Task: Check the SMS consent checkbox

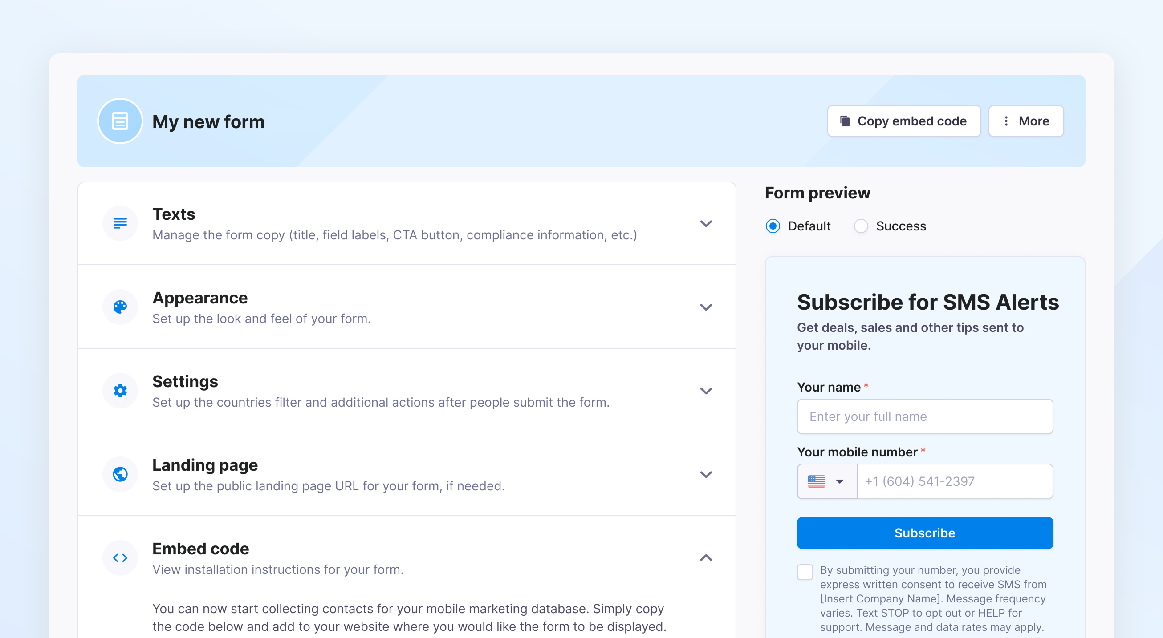Action: click(x=805, y=572)
